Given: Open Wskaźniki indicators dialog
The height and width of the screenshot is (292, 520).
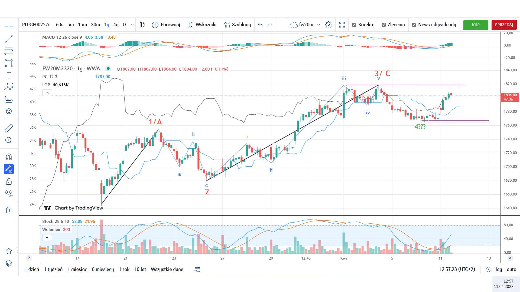Looking at the screenshot, I should [202, 25].
